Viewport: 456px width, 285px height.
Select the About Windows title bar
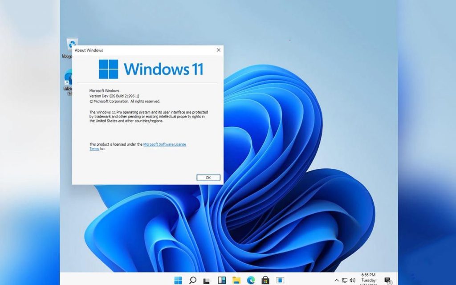(x=134, y=50)
